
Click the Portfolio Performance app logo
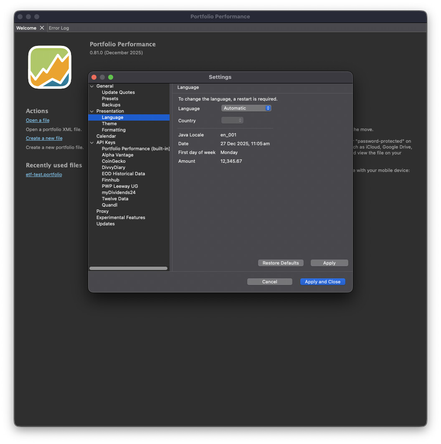point(50,67)
